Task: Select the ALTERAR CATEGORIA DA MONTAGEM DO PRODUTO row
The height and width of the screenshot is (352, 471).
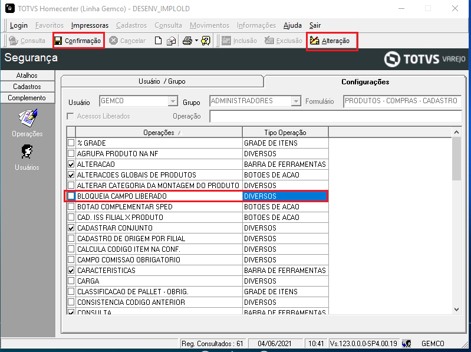Action: tap(197, 185)
